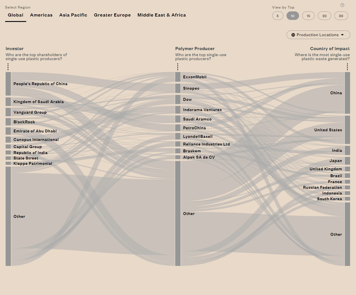The width and height of the screenshot is (356, 295).
Task: Click the United States country label
Action: pyautogui.click(x=328, y=130)
